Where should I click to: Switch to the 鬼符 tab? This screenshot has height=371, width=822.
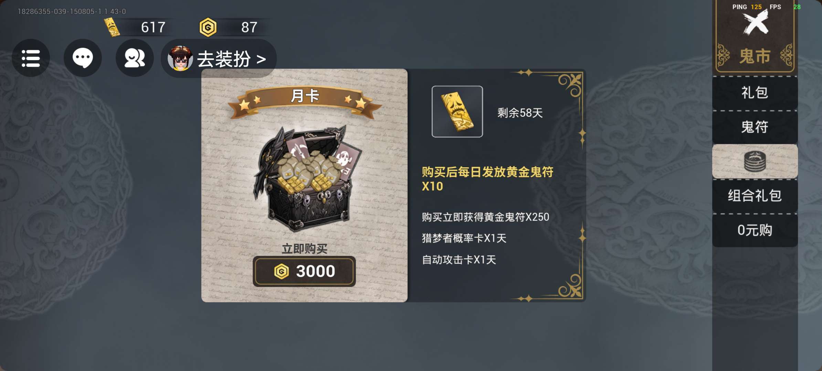[x=755, y=127]
